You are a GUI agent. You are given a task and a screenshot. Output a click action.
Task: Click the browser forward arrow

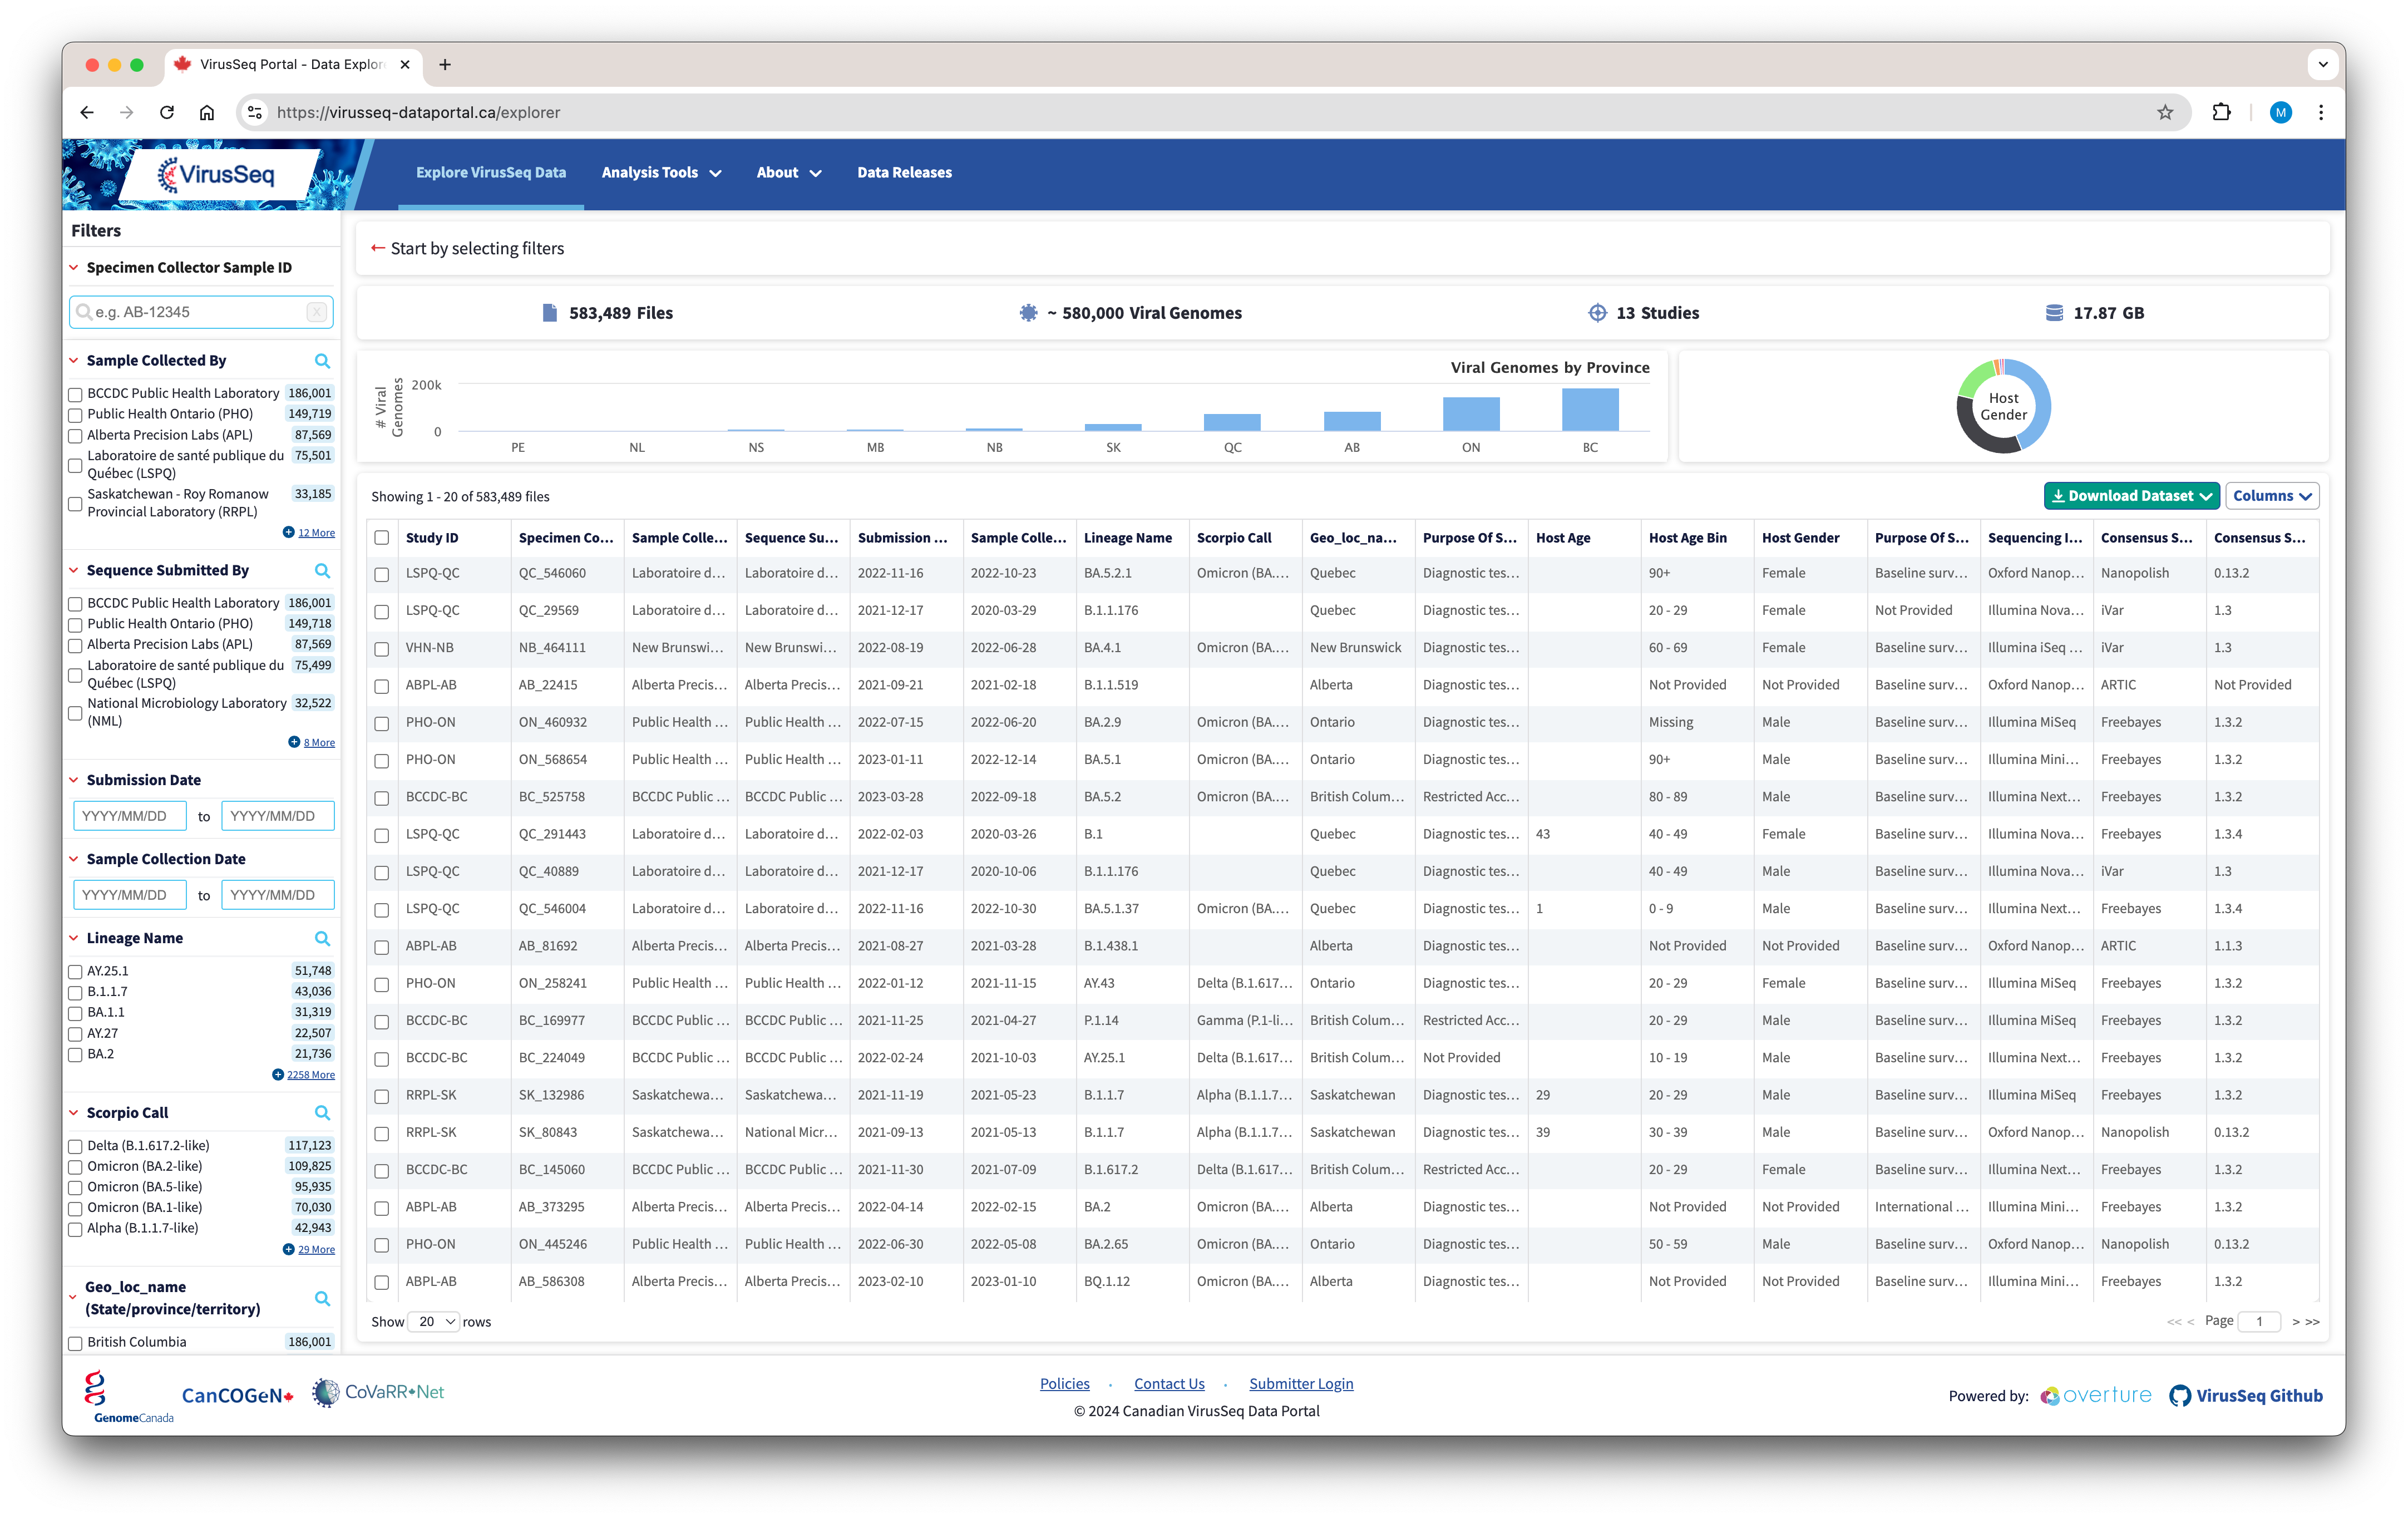click(127, 113)
